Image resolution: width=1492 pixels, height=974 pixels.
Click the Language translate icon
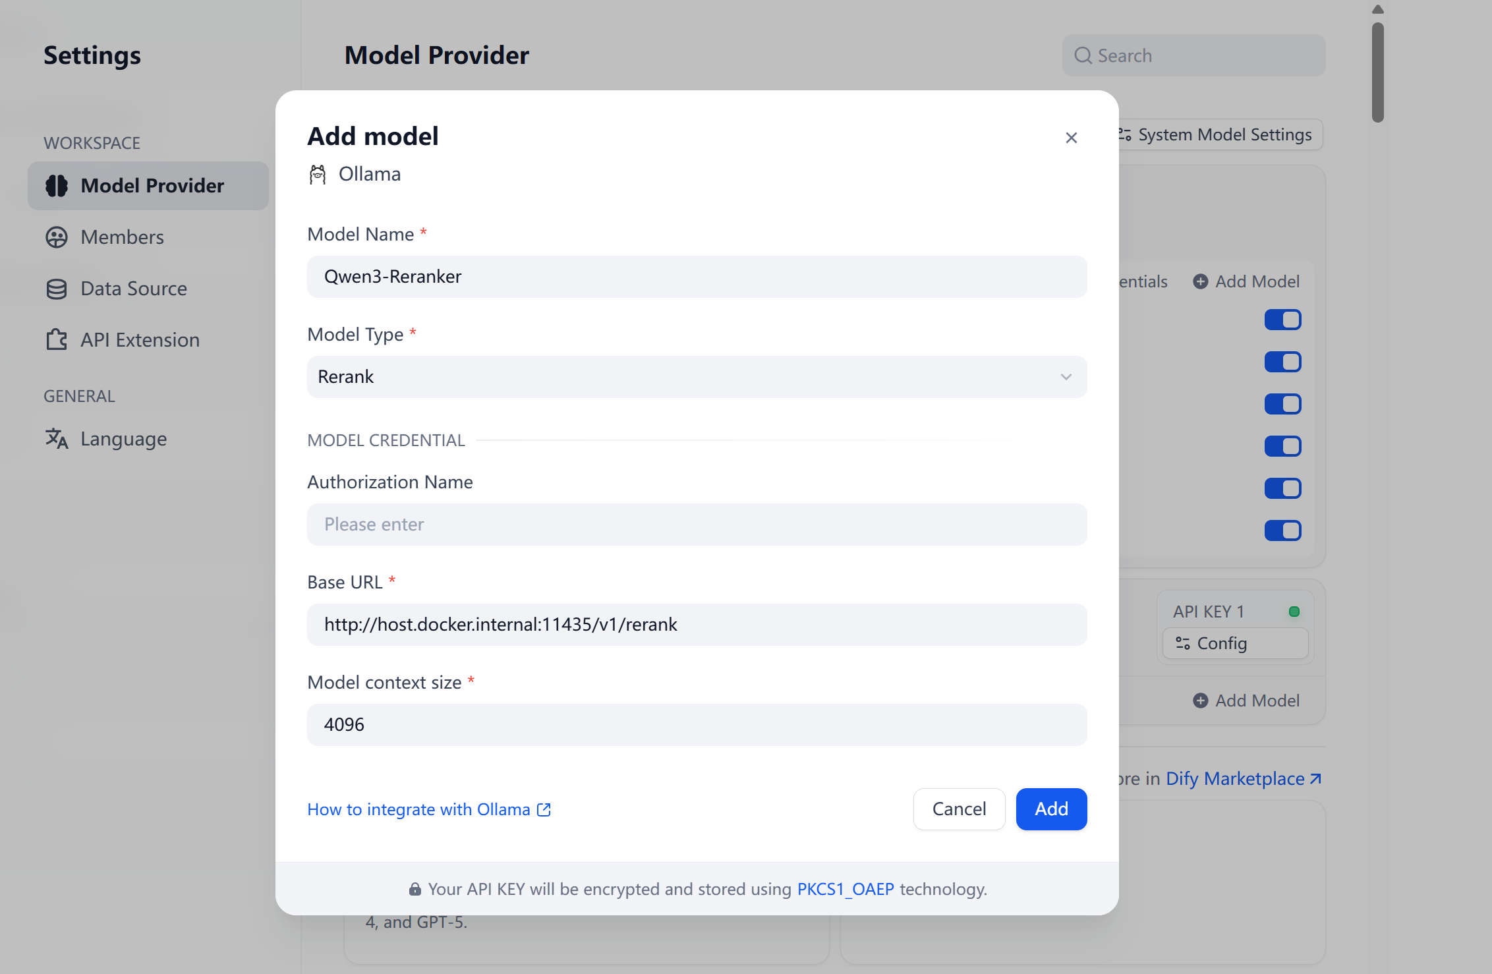(57, 439)
